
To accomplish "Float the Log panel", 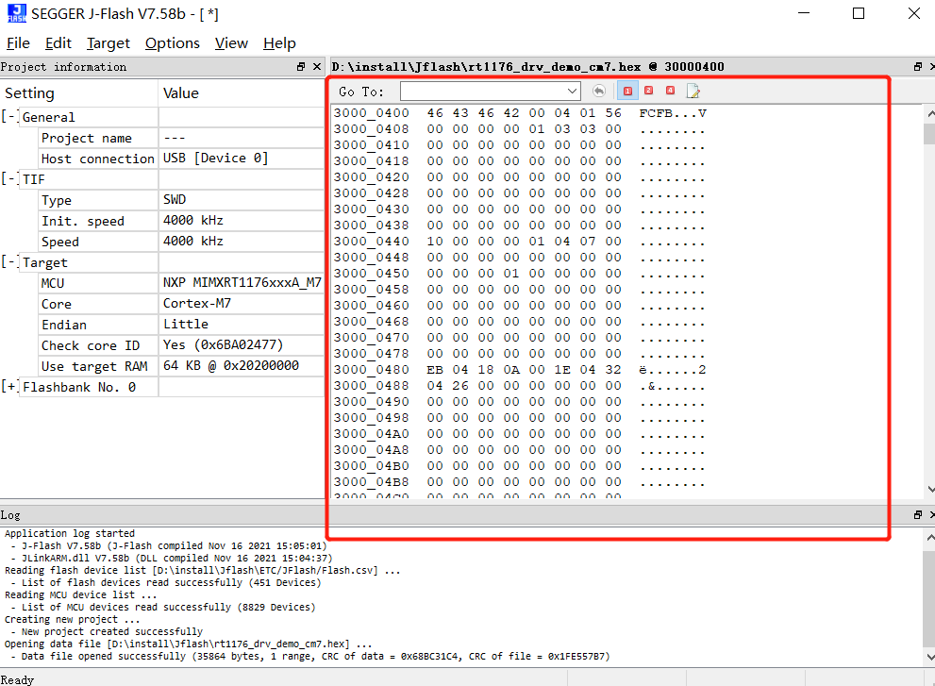I will click(x=917, y=515).
